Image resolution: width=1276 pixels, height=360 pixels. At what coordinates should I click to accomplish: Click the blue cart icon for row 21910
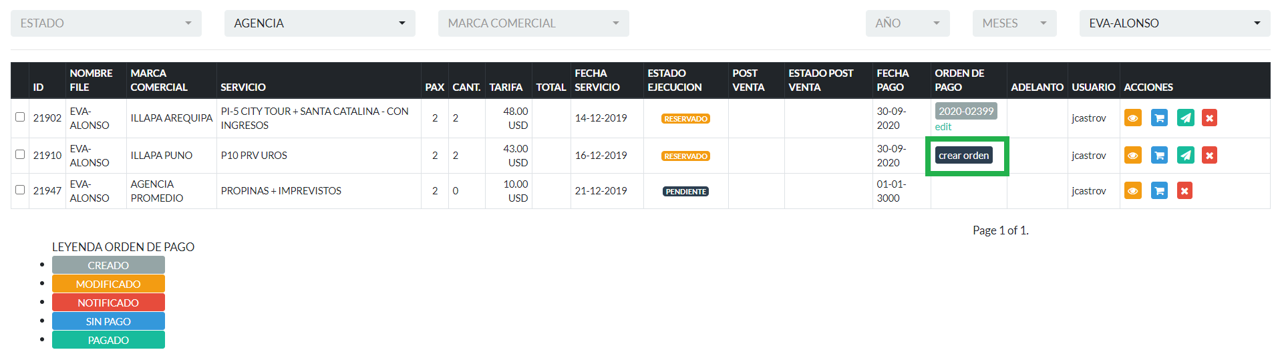pyautogui.click(x=1159, y=156)
